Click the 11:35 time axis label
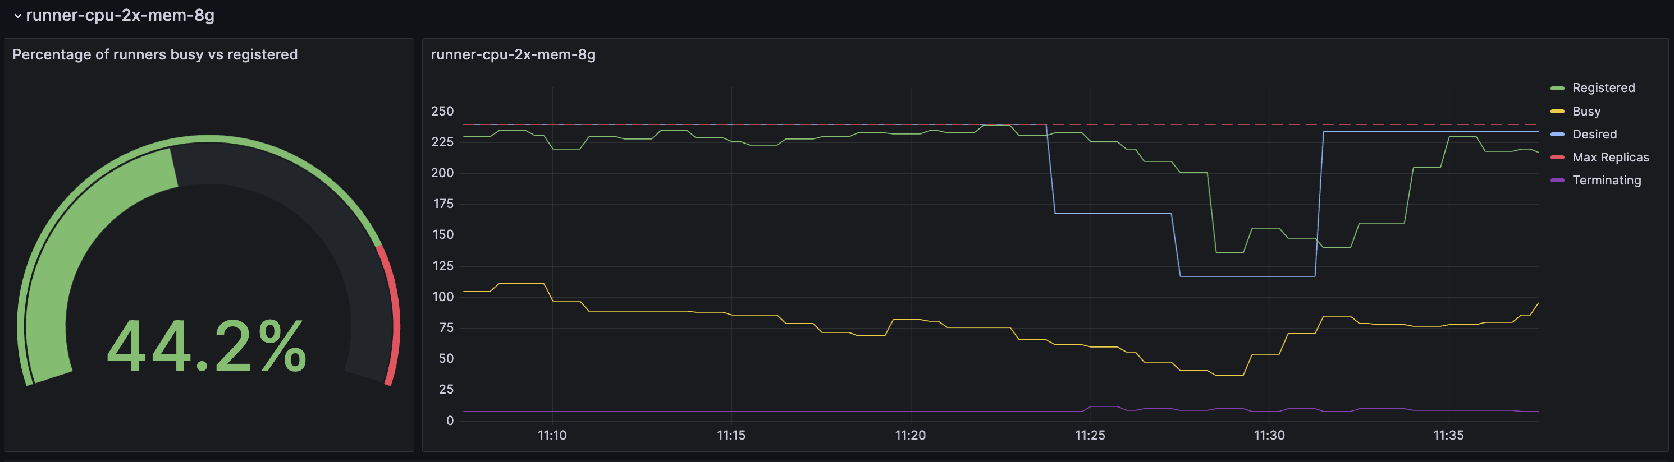The width and height of the screenshot is (1674, 462). pyautogui.click(x=1448, y=436)
